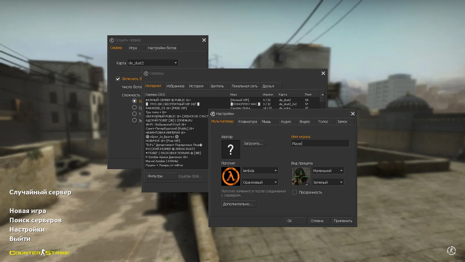Image resolution: width=465 pixels, height=262 pixels.
Task: Click the Counter-Strike logo at bottom left
Action: click(x=39, y=252)
